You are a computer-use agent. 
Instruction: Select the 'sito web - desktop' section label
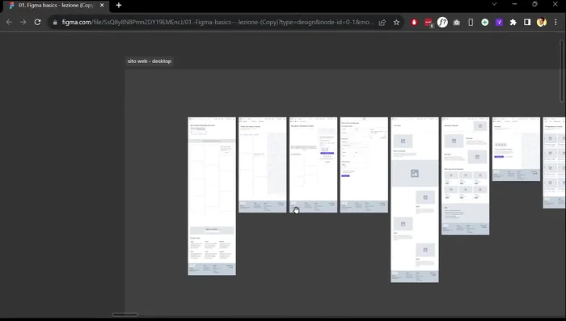(149, 61)
